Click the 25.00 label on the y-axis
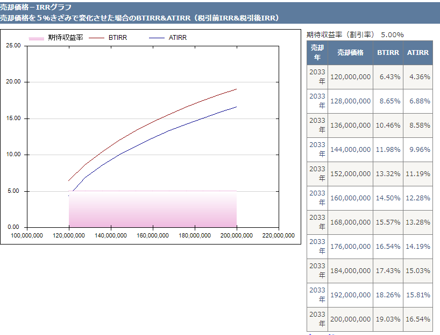 tap(13, 46)
